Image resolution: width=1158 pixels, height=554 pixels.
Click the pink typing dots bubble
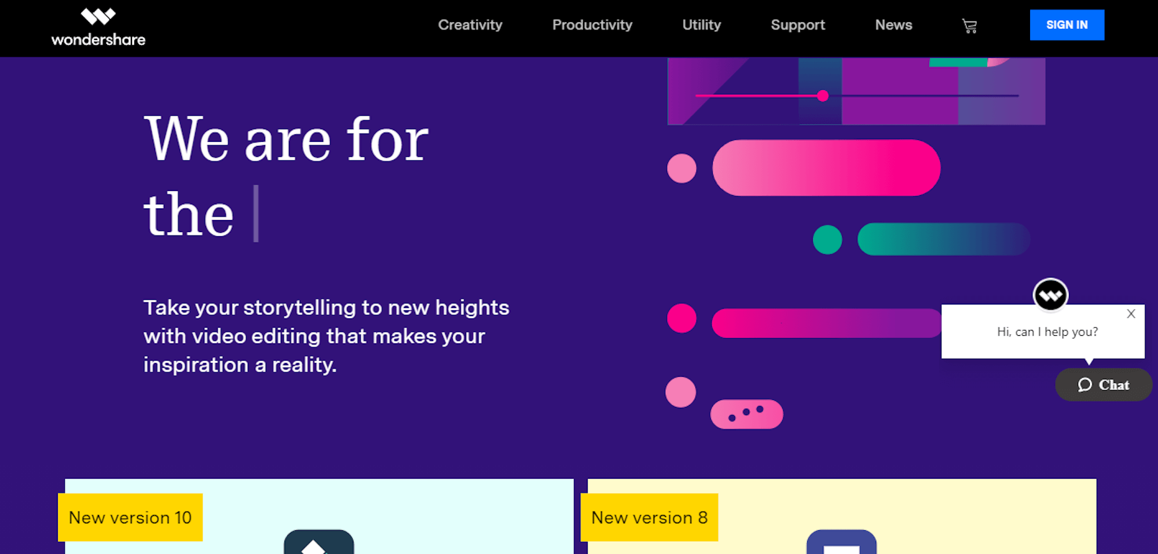[x=747, y=414]
